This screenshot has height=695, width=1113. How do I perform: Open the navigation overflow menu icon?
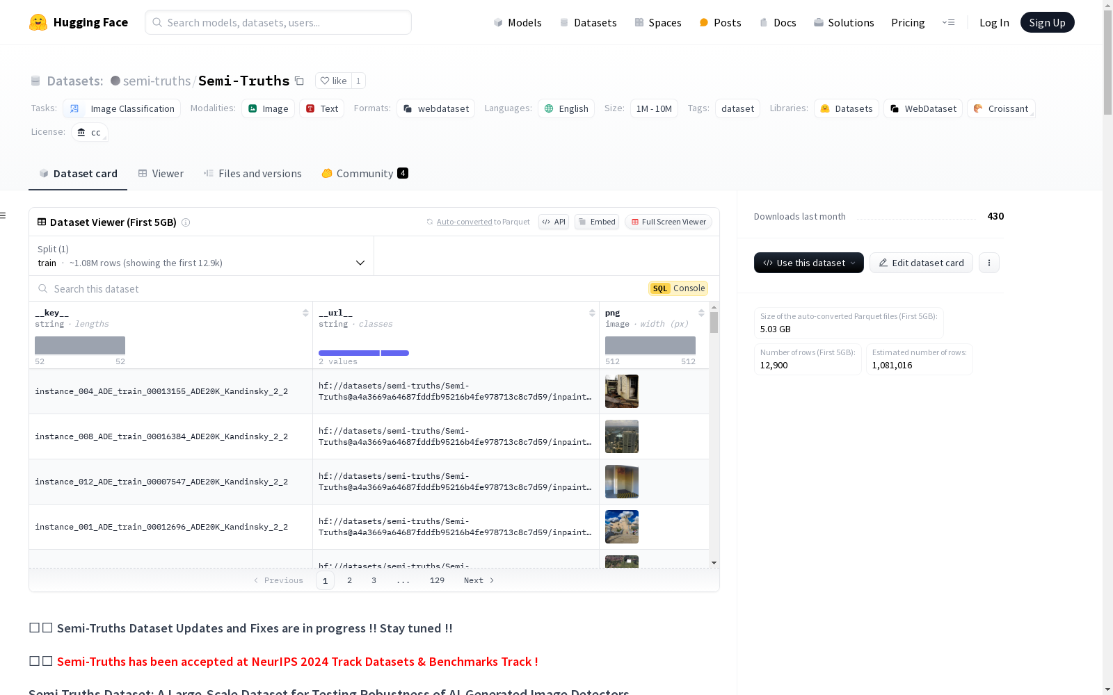pos(948,22)
